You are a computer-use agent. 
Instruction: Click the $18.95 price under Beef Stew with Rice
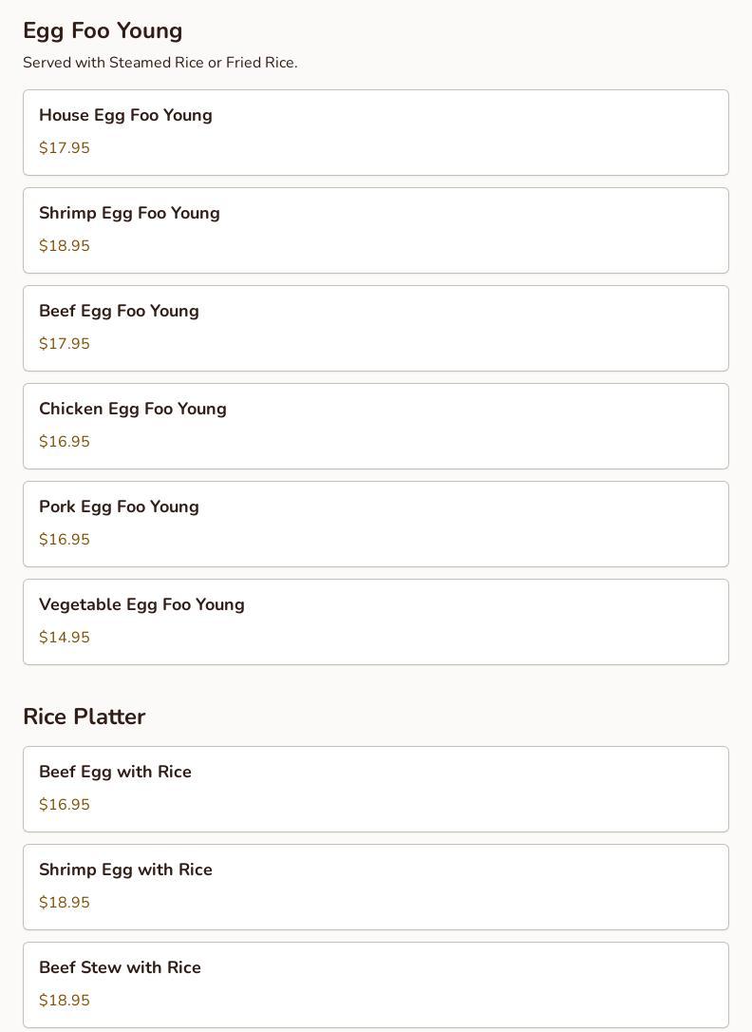(x=65, y=1001)
